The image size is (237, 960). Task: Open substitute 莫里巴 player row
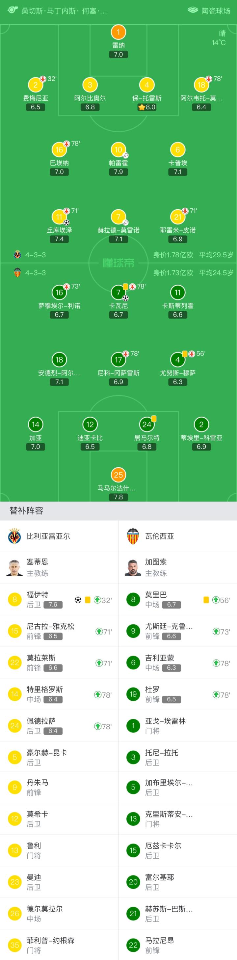(178, 599)
